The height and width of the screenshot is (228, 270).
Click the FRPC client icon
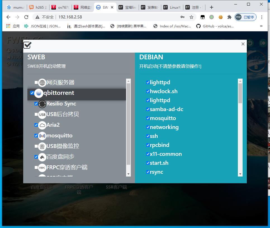tap(42, 168)
